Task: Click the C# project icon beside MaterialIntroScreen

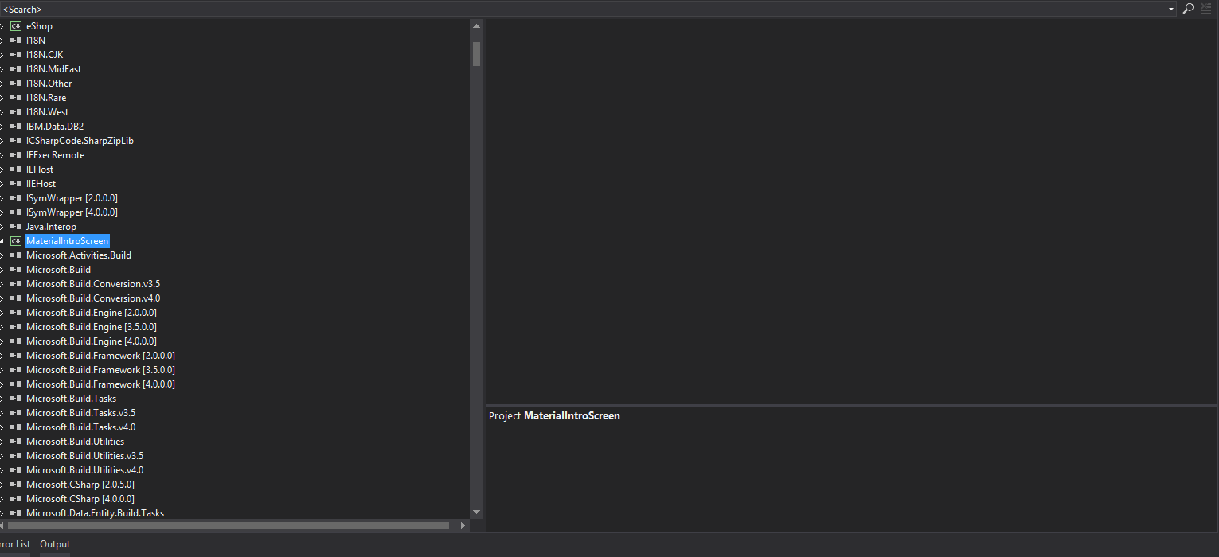Action: pyautogui.click(x=16, y=241)
